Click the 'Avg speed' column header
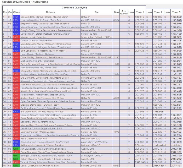 pyautogui.click(x=124, y=12)
